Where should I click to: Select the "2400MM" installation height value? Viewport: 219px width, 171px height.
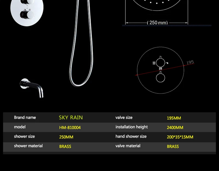[175, 127]
